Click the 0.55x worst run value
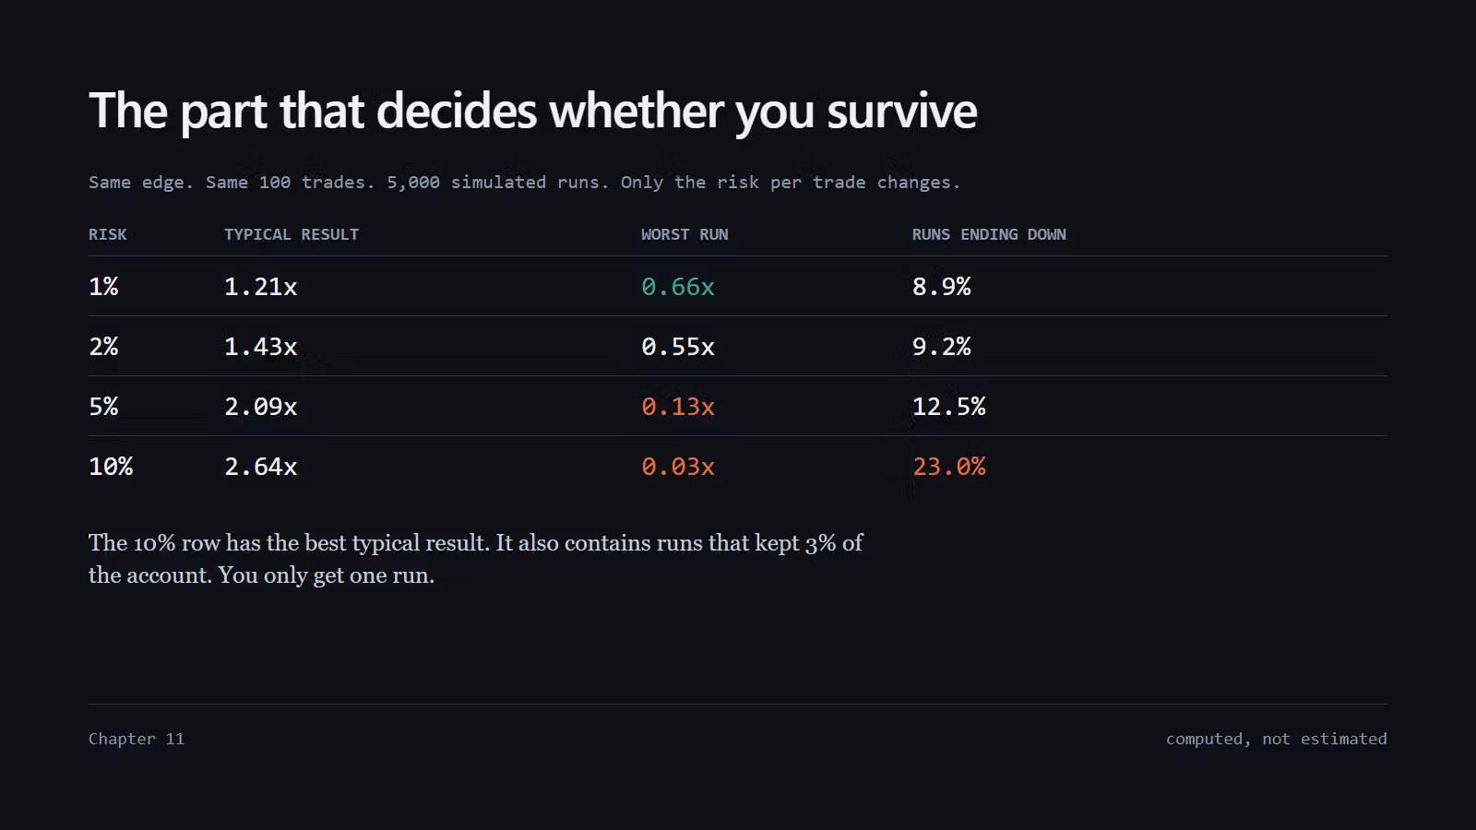 pyautogui.click(x=678, y=347)
